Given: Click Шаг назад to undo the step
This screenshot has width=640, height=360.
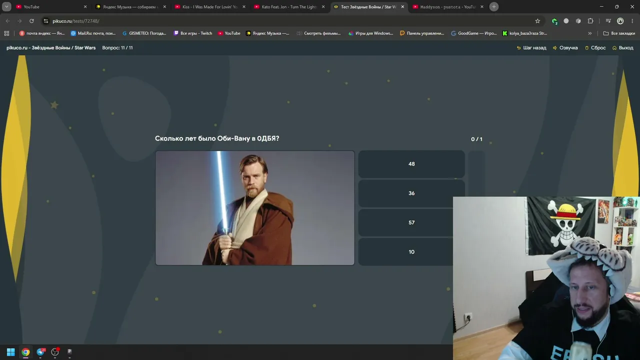Looking at the screenshot, I should tap(531, 48).
